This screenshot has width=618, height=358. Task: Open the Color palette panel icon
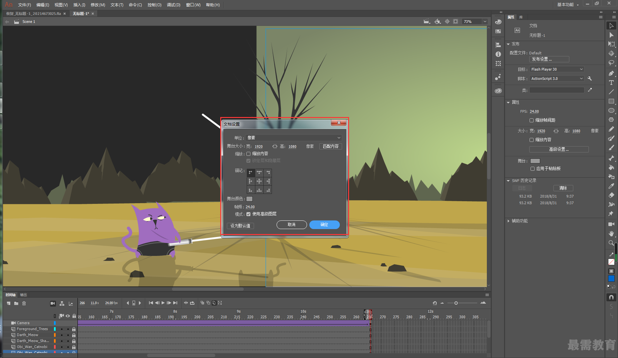[498, 22]
